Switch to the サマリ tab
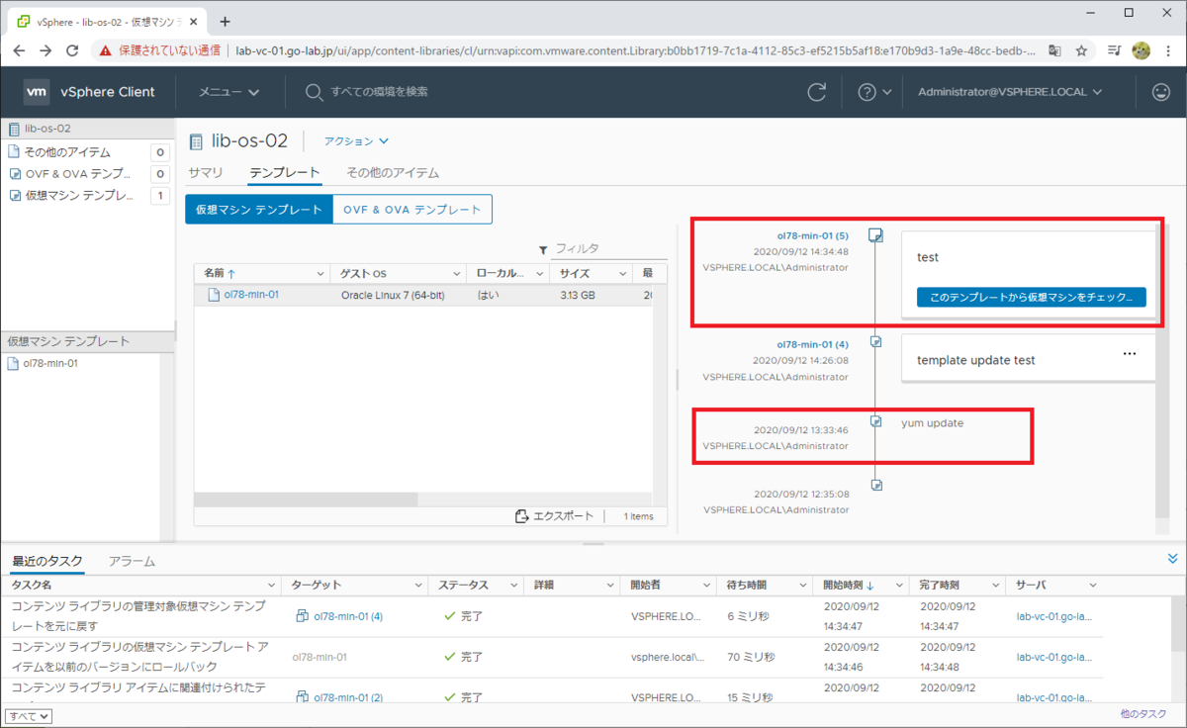 (206, 172)
